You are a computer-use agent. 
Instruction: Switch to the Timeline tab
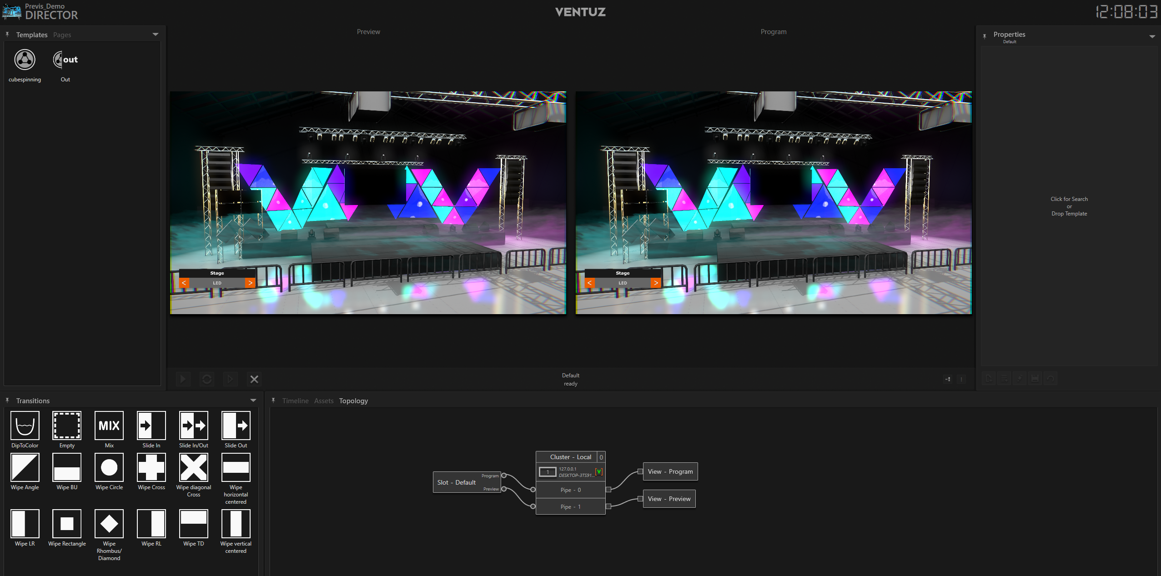coord(295,401)
